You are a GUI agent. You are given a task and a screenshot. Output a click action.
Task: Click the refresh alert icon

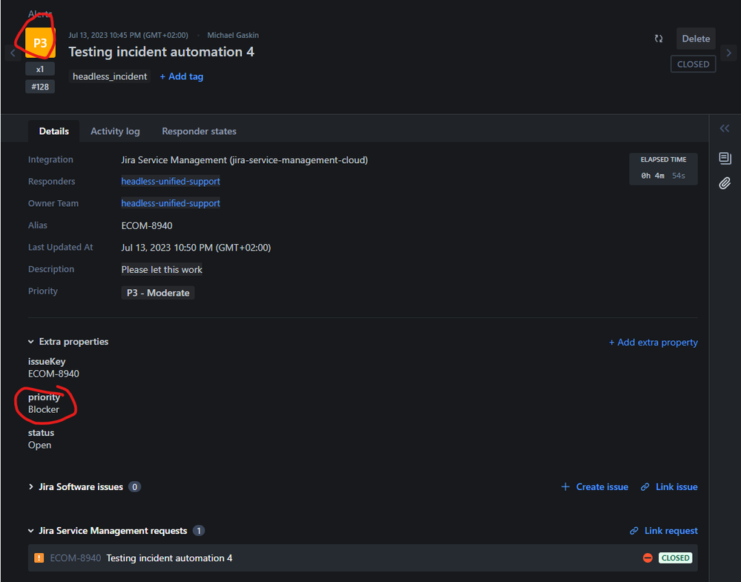click(659, 39)
